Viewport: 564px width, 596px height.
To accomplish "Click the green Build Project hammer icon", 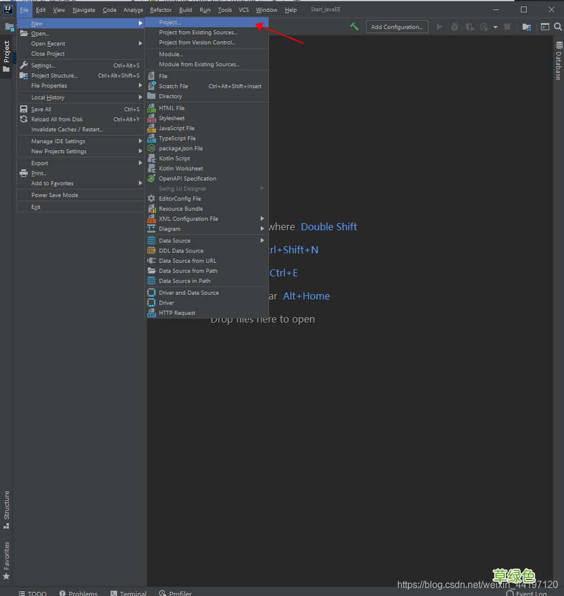I will pos(354,27).
